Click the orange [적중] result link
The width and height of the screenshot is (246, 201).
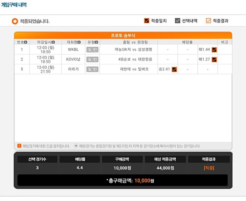pos(209,168)
